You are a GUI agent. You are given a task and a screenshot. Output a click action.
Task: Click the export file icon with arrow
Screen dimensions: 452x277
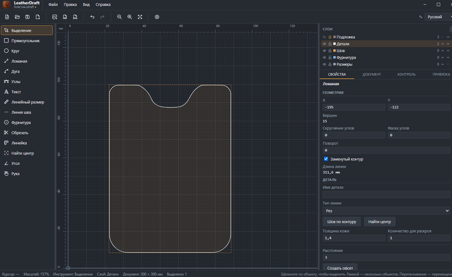[x=38, y=17]
